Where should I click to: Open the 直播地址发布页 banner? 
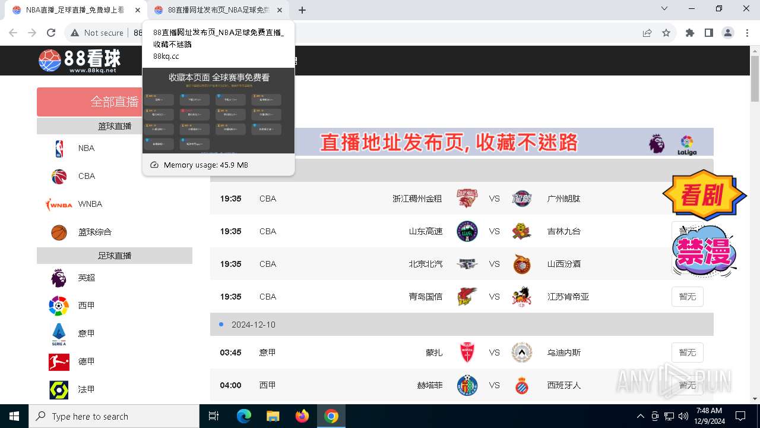coord(462,142)
